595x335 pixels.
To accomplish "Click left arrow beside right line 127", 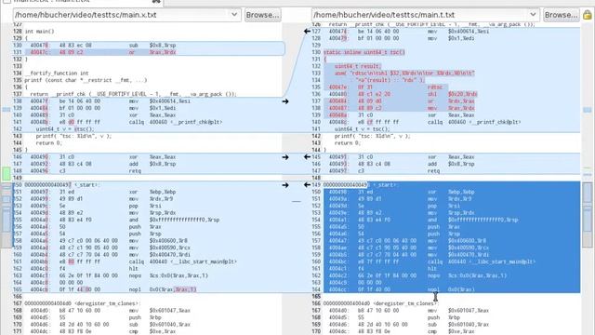I will (307, 31).
